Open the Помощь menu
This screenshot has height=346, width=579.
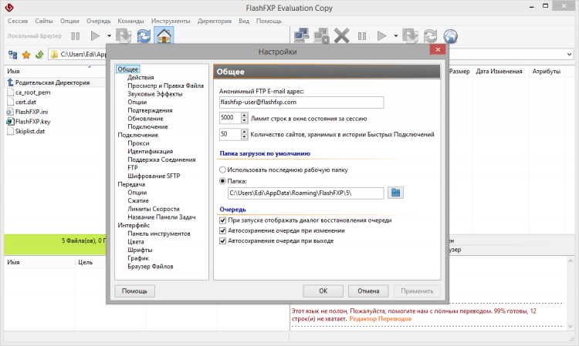(269, 21)
